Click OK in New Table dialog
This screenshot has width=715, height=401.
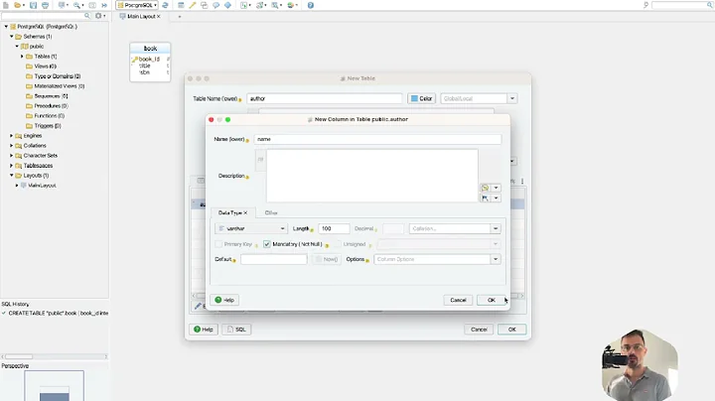point(511,329)
